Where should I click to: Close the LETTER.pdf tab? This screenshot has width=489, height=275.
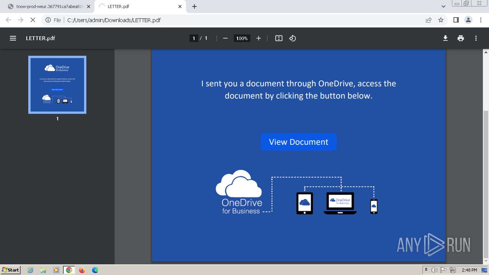tap(180, 6)
